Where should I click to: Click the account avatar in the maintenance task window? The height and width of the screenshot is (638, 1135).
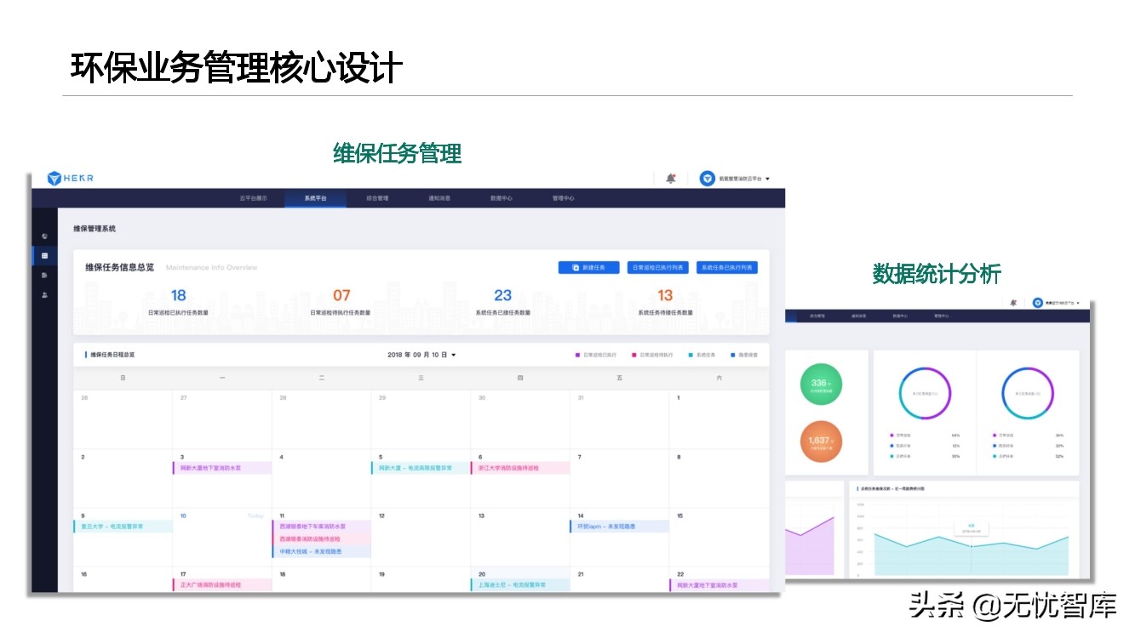(707, 179)
